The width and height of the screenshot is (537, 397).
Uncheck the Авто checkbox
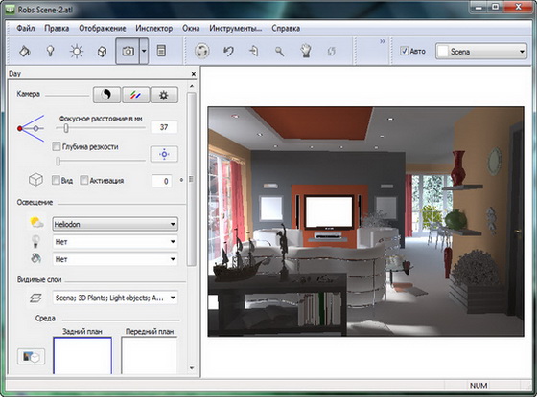404,51
